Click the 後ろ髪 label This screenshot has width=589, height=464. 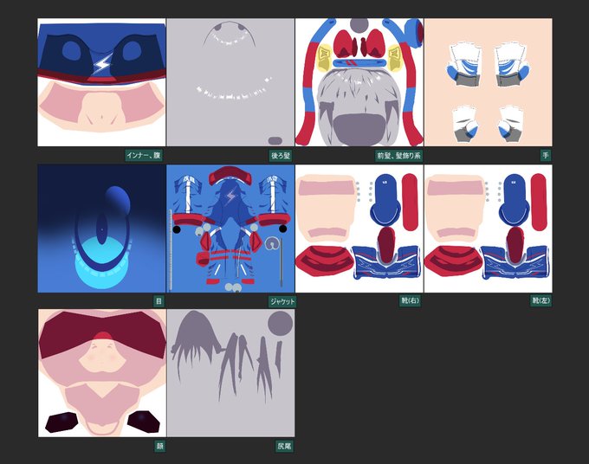(x=281, y=156)
